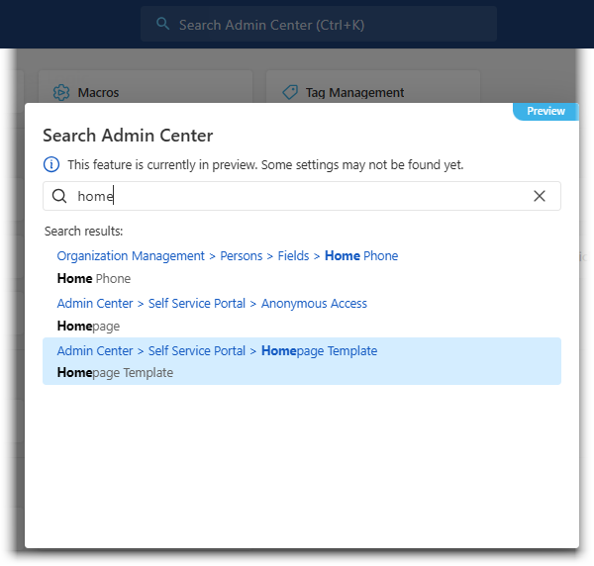This screenshot has height=566, width=594.
Task: Focus the top Search Admin Center (Ctrl+K) bar
Action: pyautogui.click(x=317, y=24)
